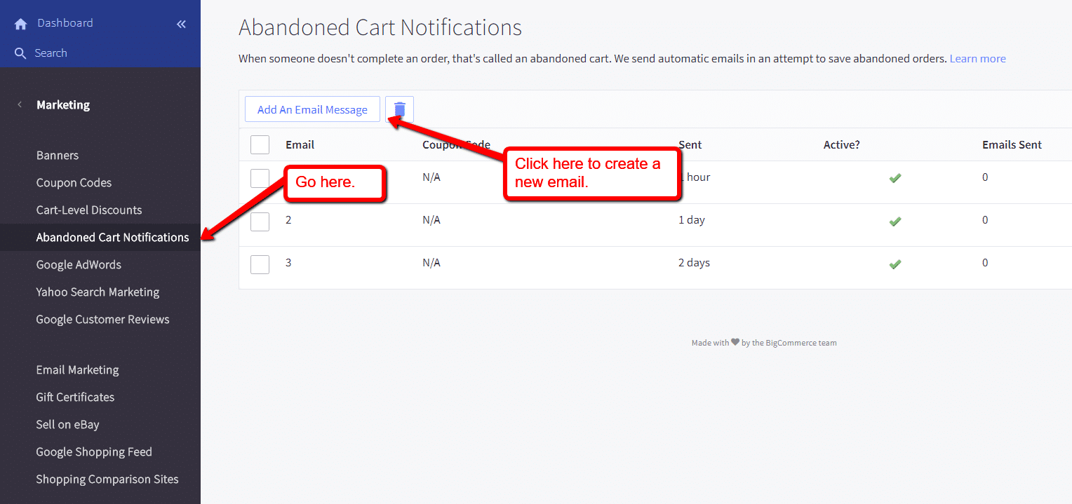Go to Email Marketing section
This screenshot has width=1072, height=504.
click(77, 369)
